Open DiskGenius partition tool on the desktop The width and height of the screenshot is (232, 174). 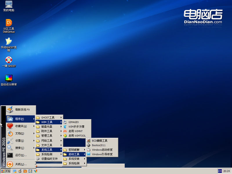click(8, 23)
